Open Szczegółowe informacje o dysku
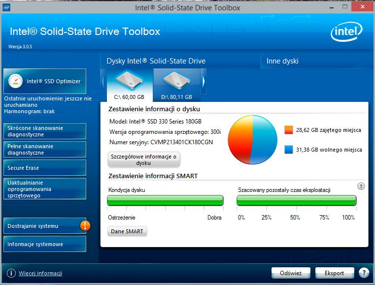375x285 pixels. click(x=144, y=159)
